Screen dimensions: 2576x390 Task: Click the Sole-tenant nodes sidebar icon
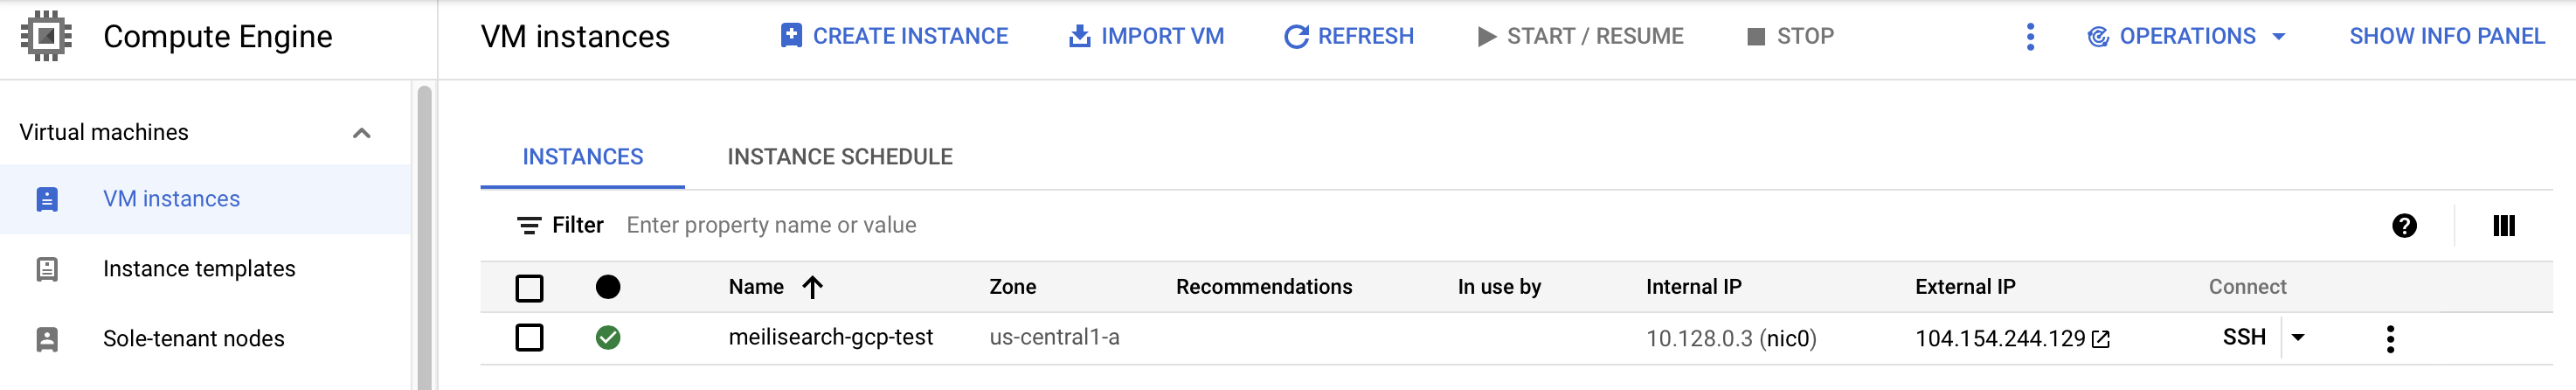click(x=47, y=339)
